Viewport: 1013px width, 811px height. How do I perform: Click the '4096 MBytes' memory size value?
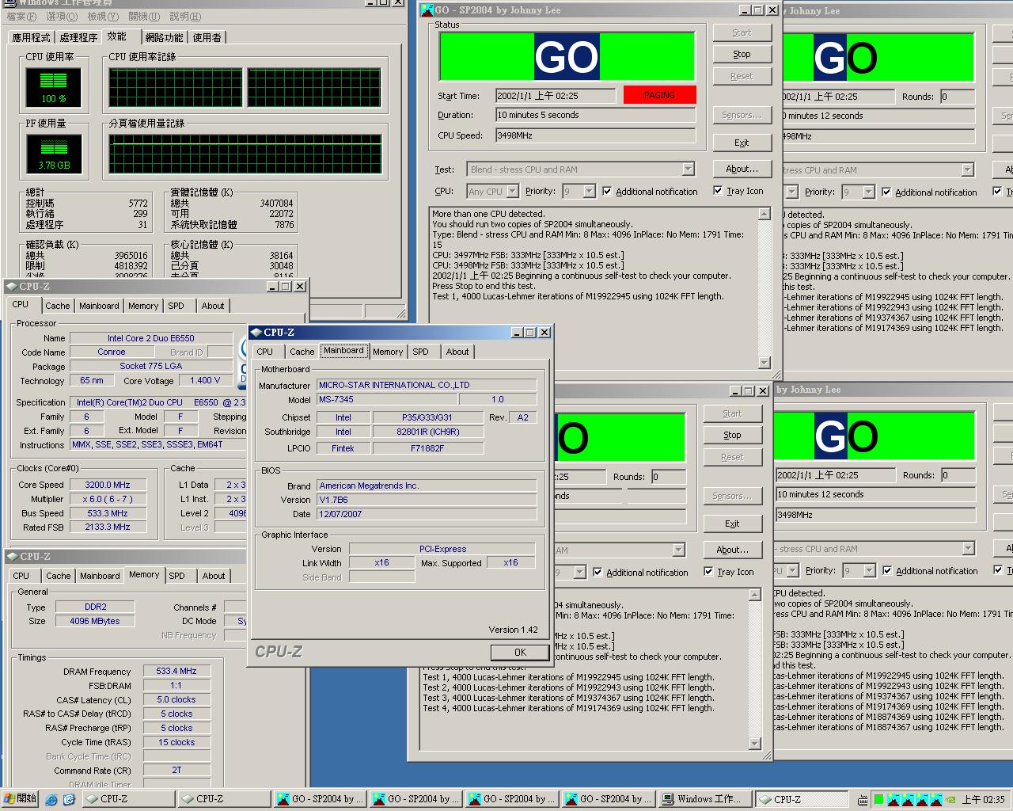pyautogui.click(x=95, y=621)
